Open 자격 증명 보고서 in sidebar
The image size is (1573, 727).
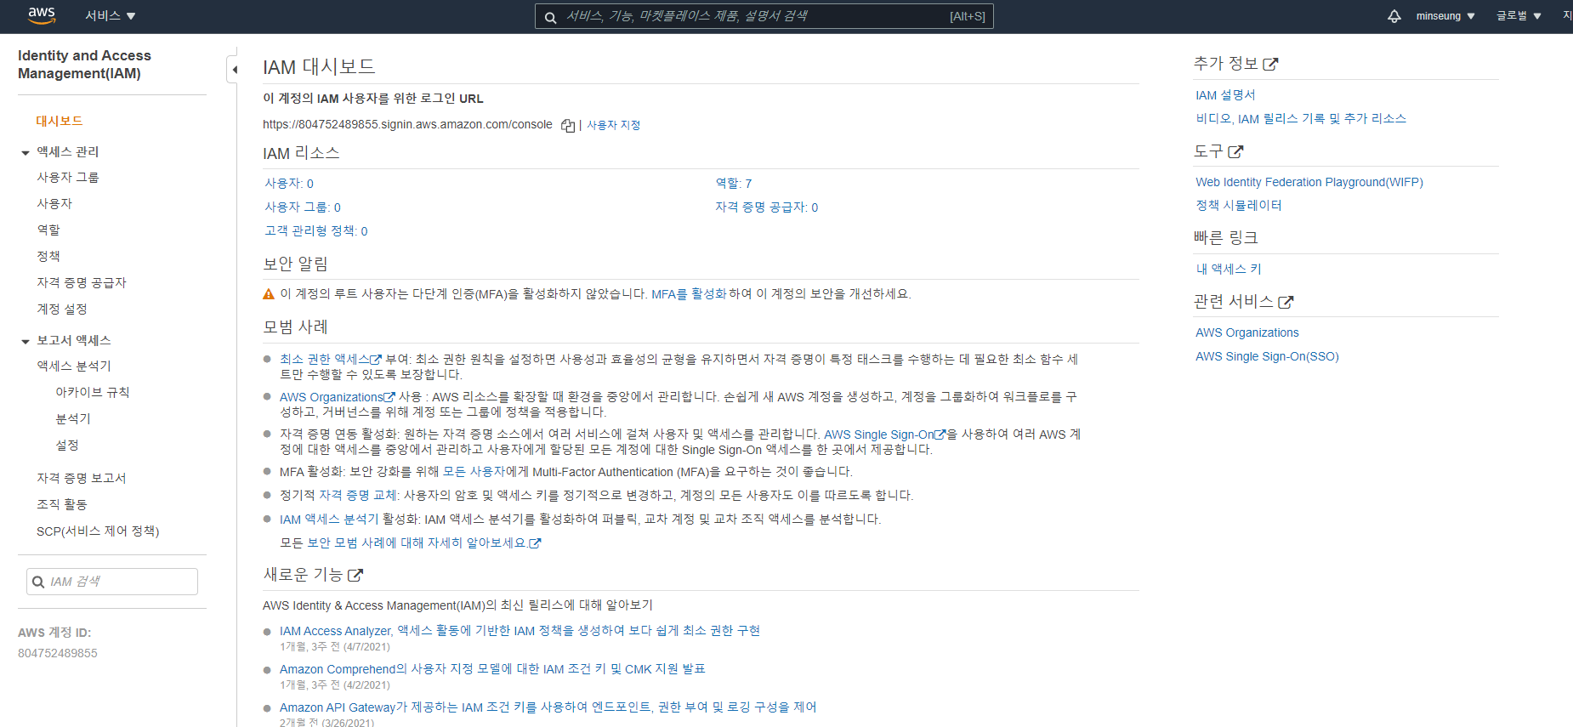[x=82, y=478]
